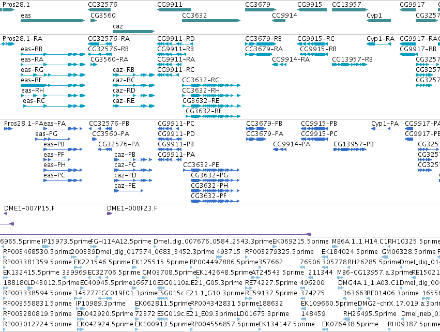Select protein CG3679-PB

(x=256, y=129)
